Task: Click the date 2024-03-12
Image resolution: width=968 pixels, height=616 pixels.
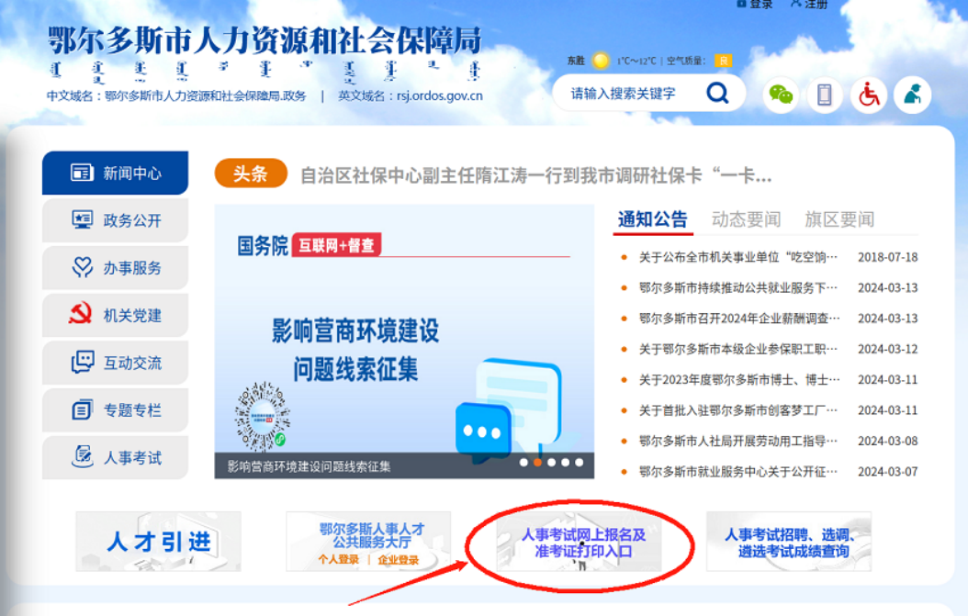Action: (x=888, y=349)
